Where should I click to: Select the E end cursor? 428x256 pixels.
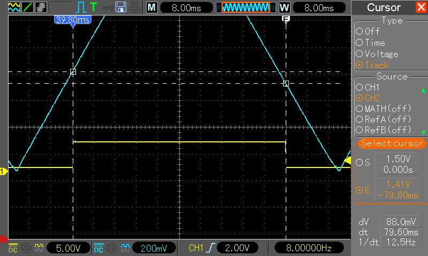click(x=363, y=190)
